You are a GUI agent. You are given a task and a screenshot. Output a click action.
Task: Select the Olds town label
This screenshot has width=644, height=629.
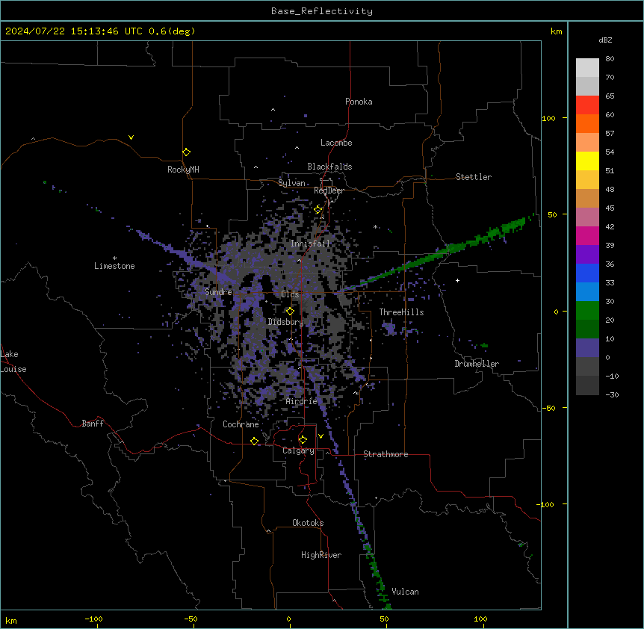[290, 294]
